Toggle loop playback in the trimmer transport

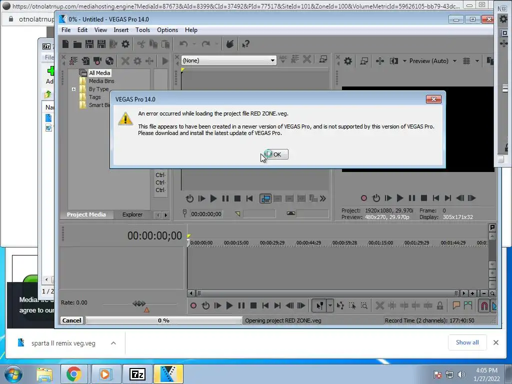[x=189, y=198]
